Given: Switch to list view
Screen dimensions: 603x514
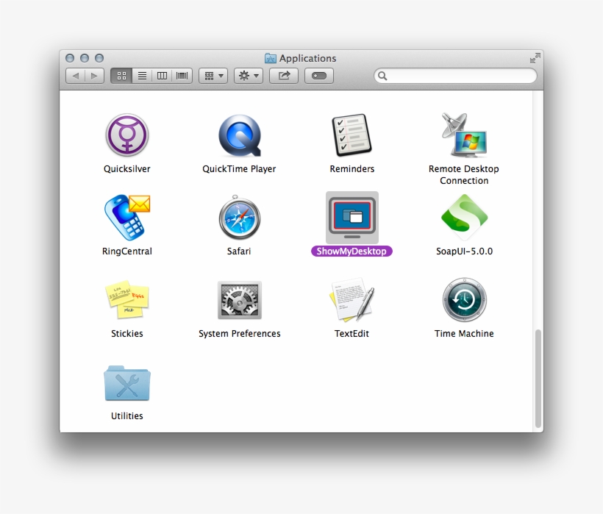Looking at the screenshot, I should pos(141,75).
